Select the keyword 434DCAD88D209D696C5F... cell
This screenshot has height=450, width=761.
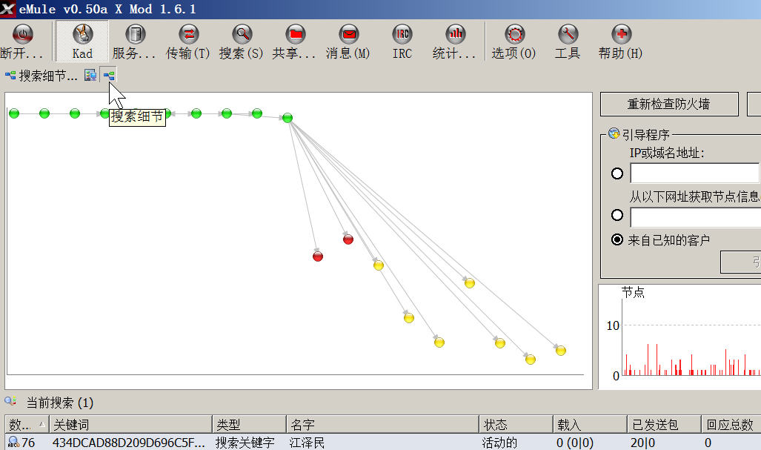click(x=129, y=443)
